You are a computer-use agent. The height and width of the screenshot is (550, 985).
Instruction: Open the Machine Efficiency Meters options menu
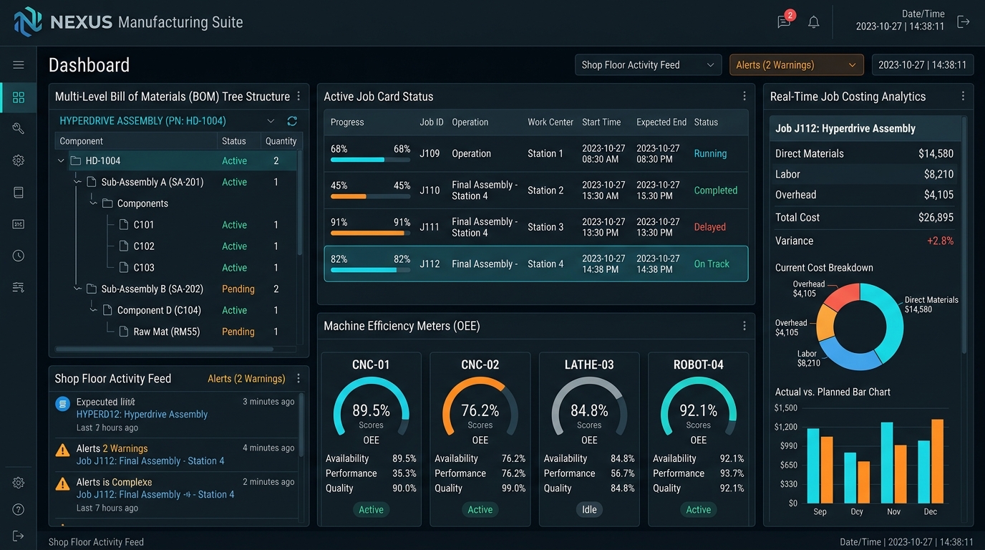pos(744,326)
